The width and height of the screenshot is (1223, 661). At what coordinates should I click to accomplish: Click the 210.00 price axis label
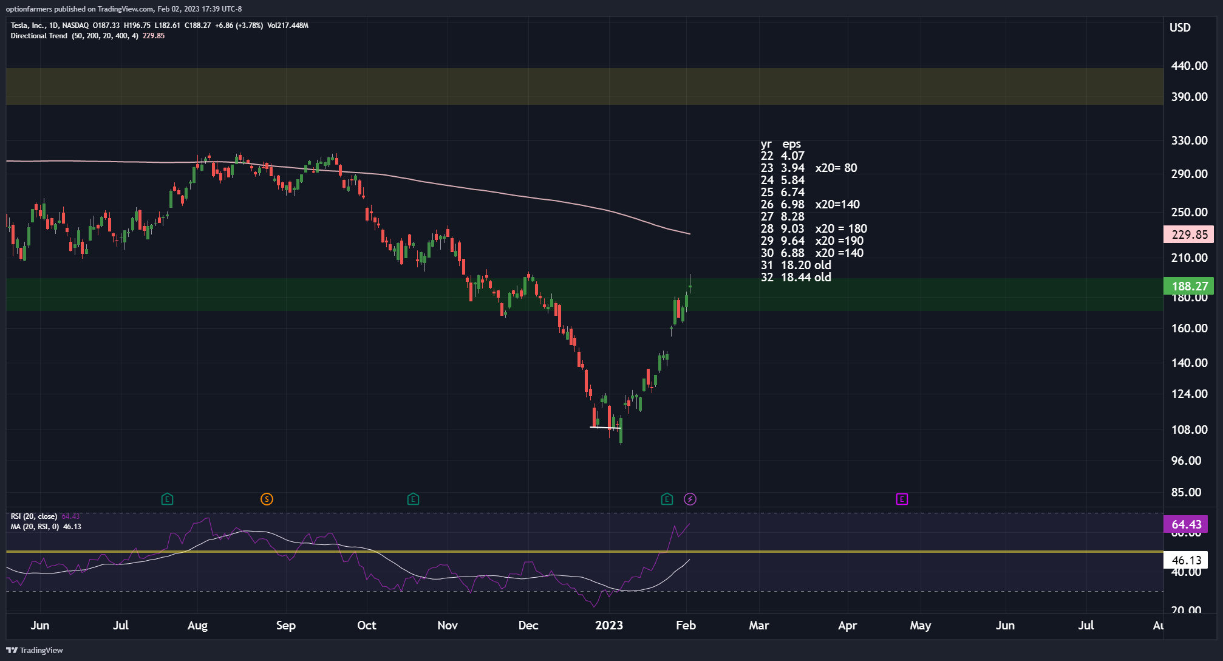pyautogui.click(x=1189, y=258)
